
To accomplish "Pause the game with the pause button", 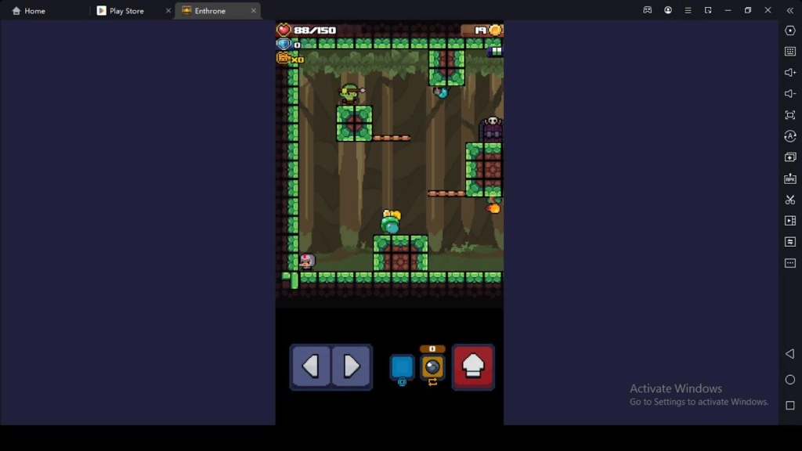I will 496,51.
